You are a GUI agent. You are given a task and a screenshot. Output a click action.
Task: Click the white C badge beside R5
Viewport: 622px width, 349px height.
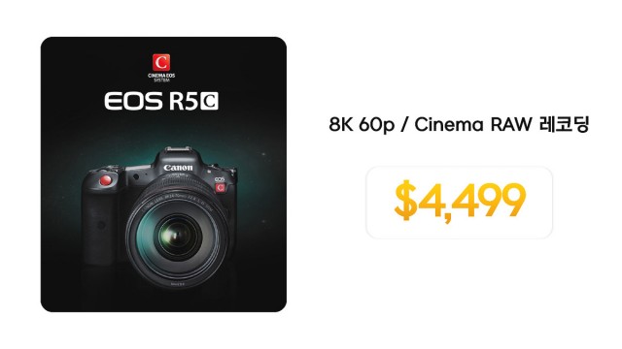(209, 101)
